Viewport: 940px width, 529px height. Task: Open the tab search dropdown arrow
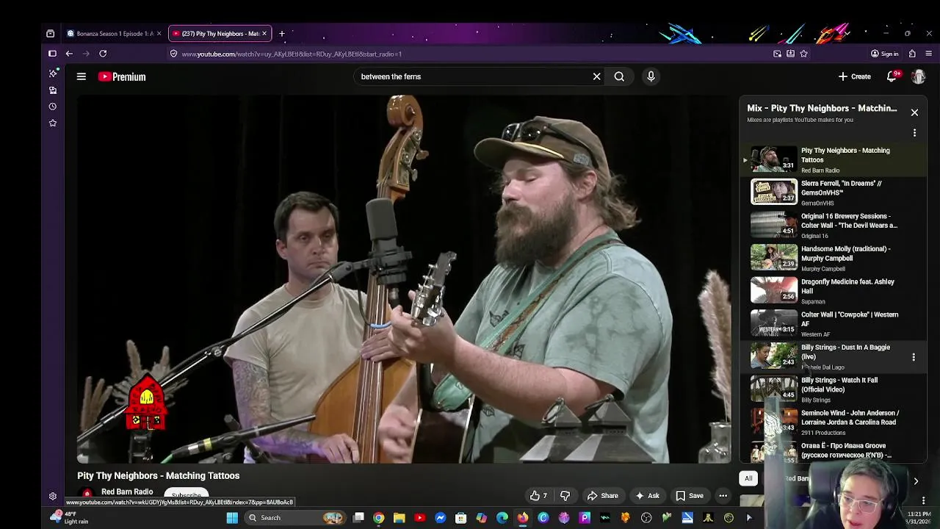coord(847,34)
